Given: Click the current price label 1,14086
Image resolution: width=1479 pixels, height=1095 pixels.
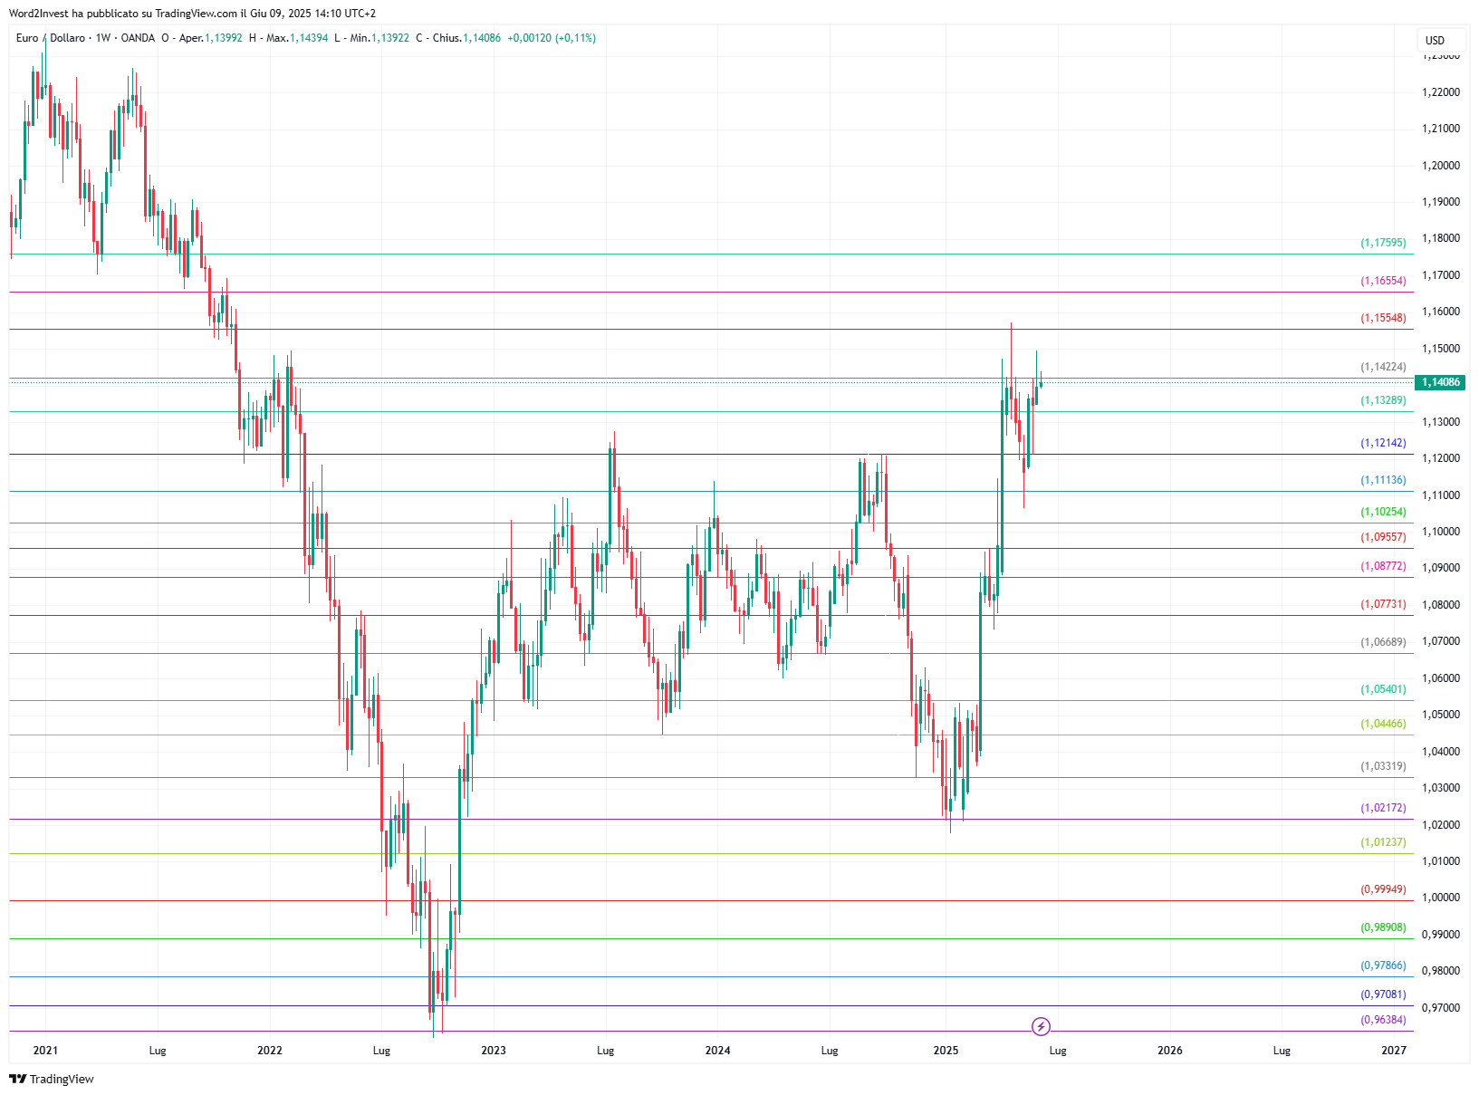Looking at the screenshot, I should point(1440,382).
